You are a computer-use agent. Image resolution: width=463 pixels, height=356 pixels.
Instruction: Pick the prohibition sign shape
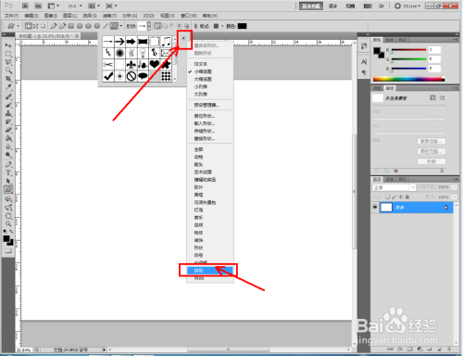(131, 76)
